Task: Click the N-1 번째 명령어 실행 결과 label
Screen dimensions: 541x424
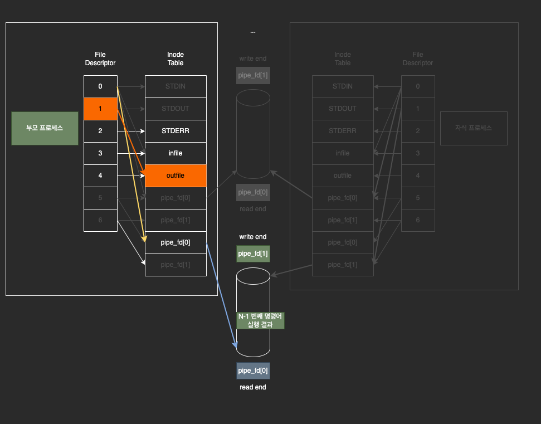Action: tap(261, 320)
